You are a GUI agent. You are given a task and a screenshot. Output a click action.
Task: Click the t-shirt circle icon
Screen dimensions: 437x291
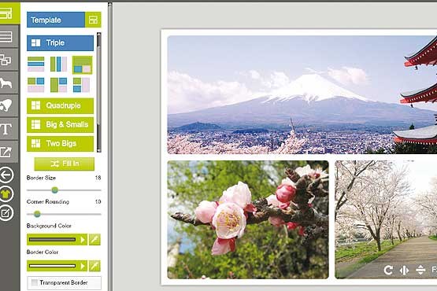point(6,194)
